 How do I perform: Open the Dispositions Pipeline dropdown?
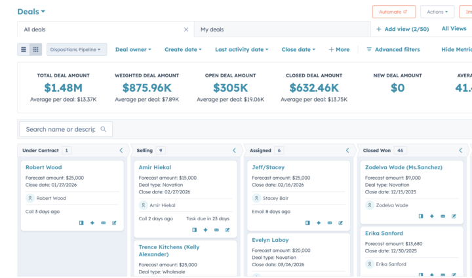tap(77, 49)
